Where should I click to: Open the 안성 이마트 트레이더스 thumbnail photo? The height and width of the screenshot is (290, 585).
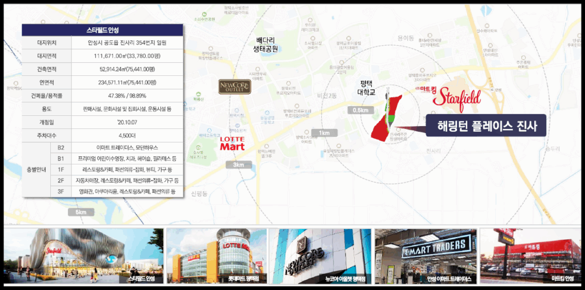(x=426, y=256)
